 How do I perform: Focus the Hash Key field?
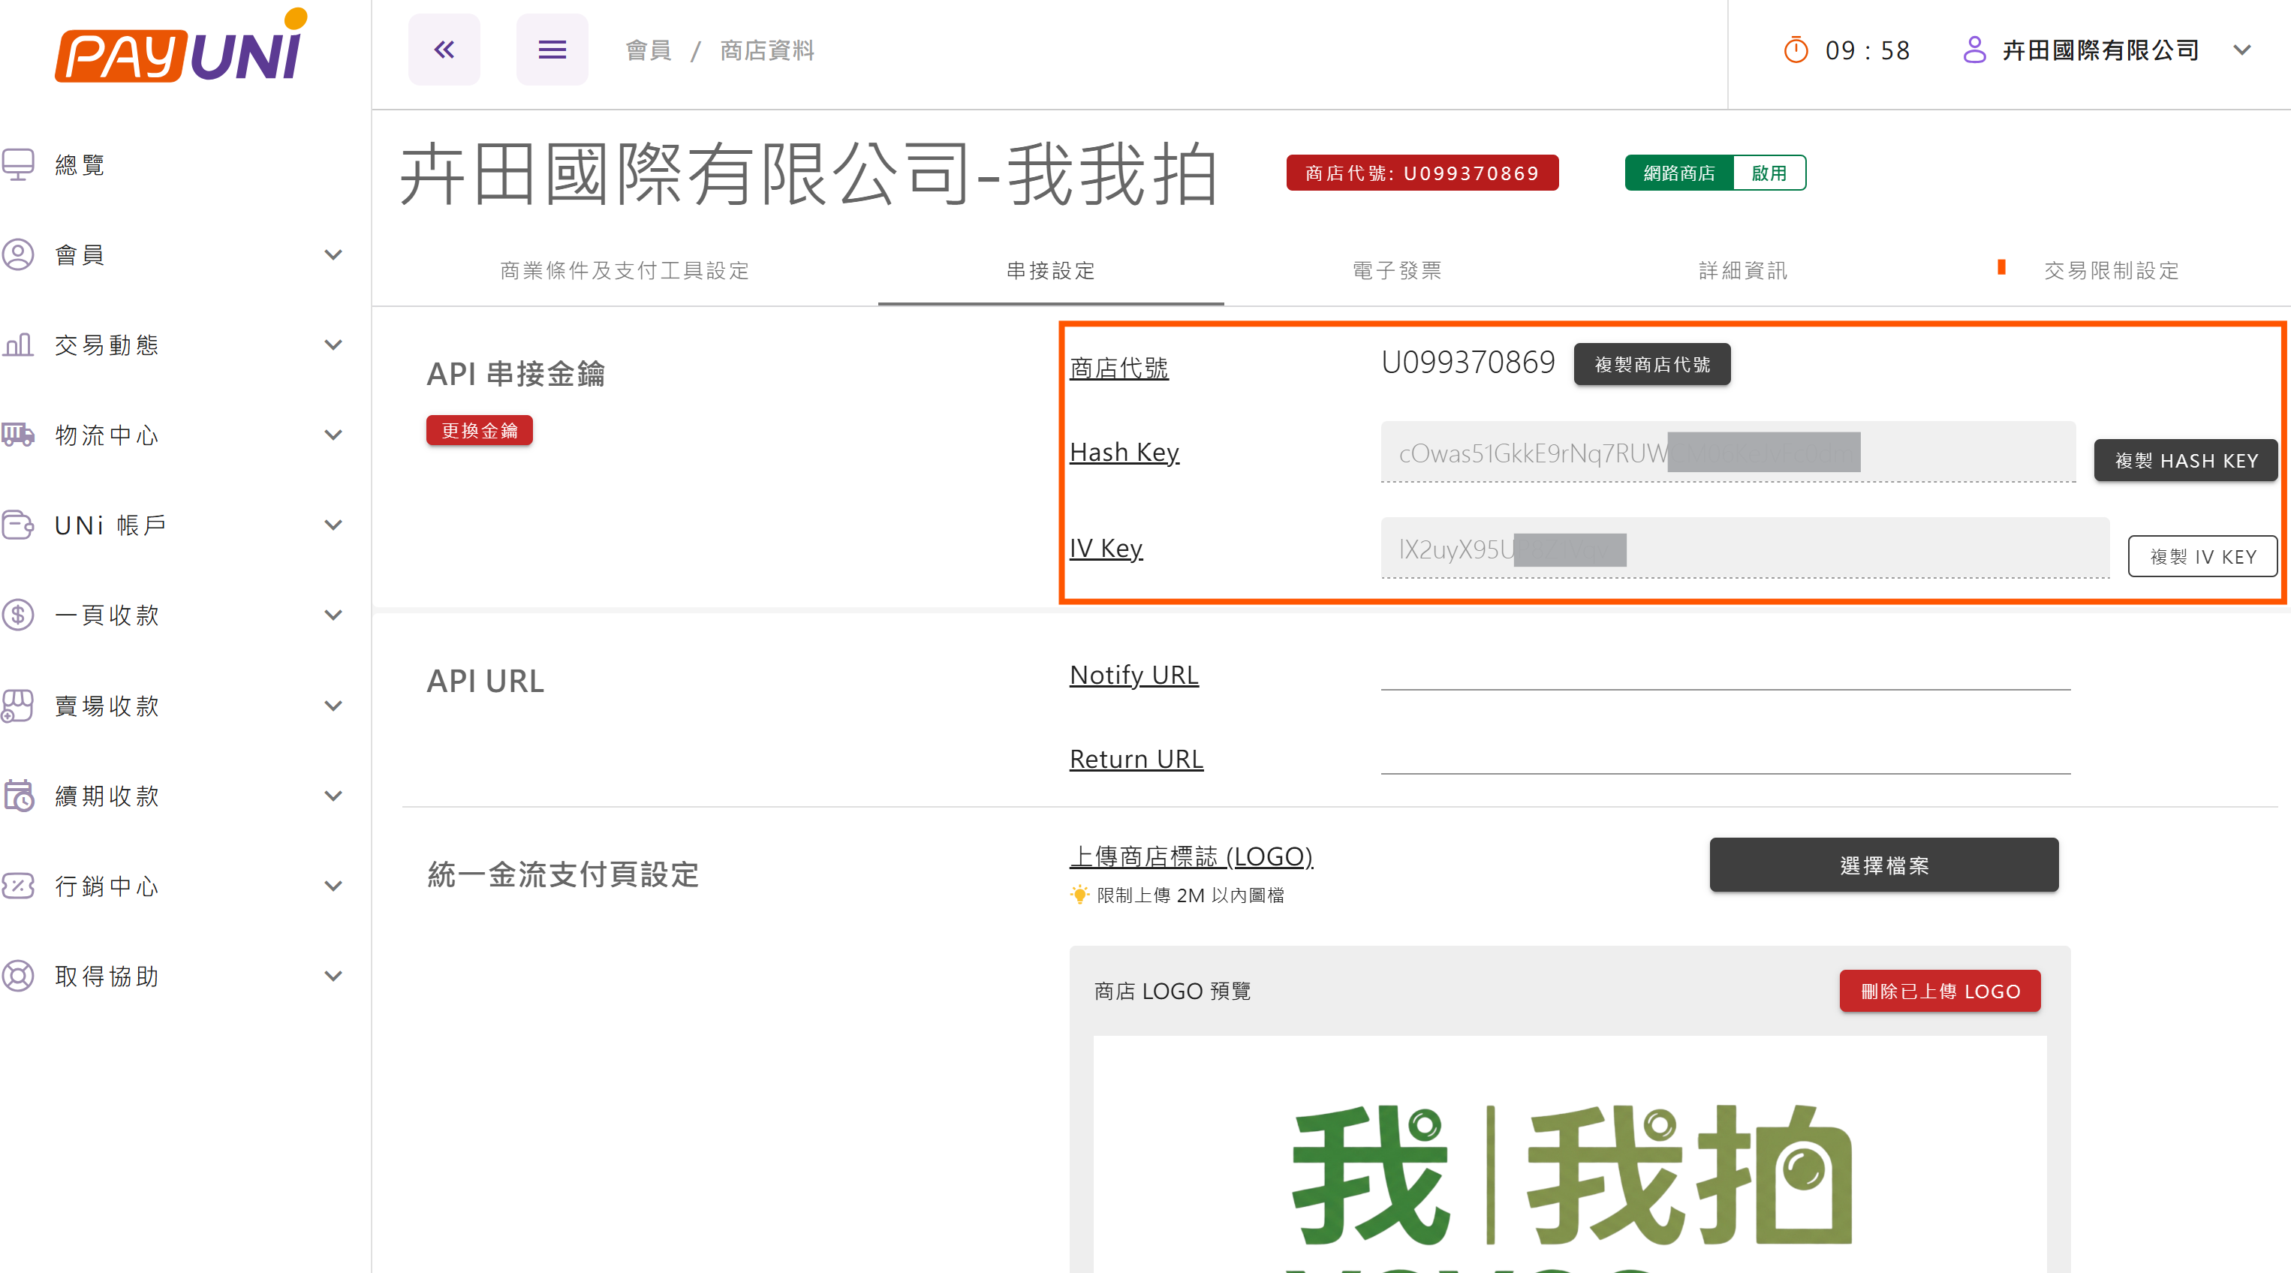[x=1728, y=452]
